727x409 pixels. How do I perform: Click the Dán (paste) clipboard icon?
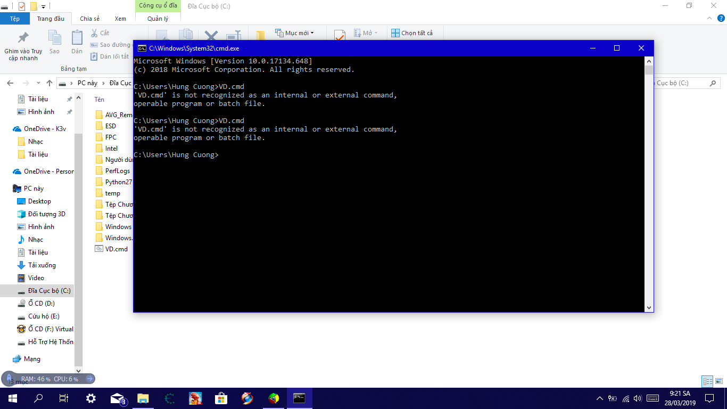point(77,37)
